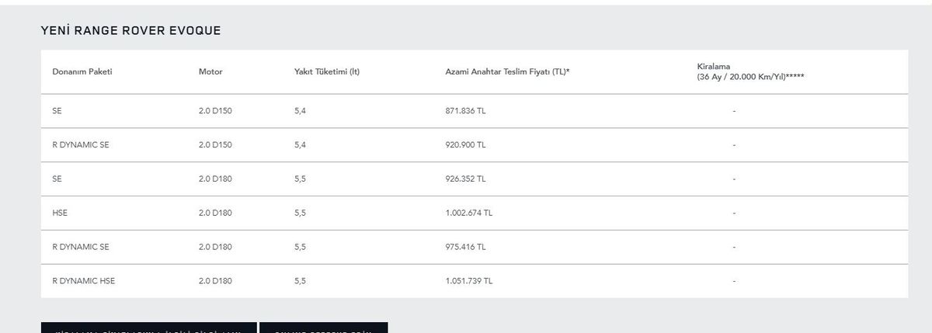Click the 'Azami Anahtar Teslim Fiyatı' header
This screenshot has height=333, width=932.
pos(508,72)
